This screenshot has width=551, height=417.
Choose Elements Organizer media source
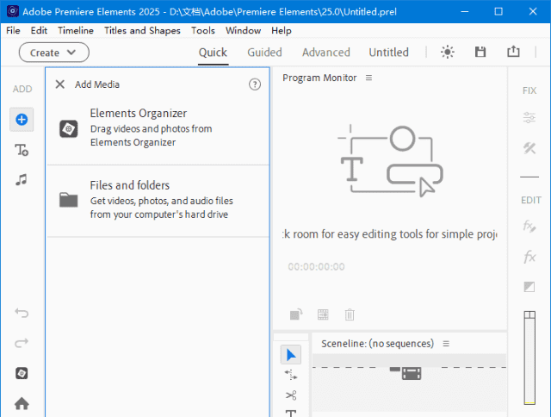click(158, 128)
